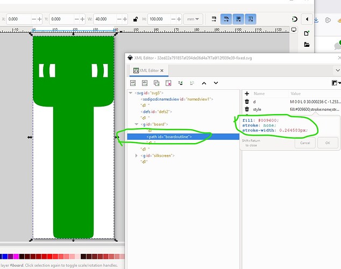Image resolution: width=341 pixels, height=269 pixels.
Task: Toggle move gradients with objects button
Action: coord(238,19)
